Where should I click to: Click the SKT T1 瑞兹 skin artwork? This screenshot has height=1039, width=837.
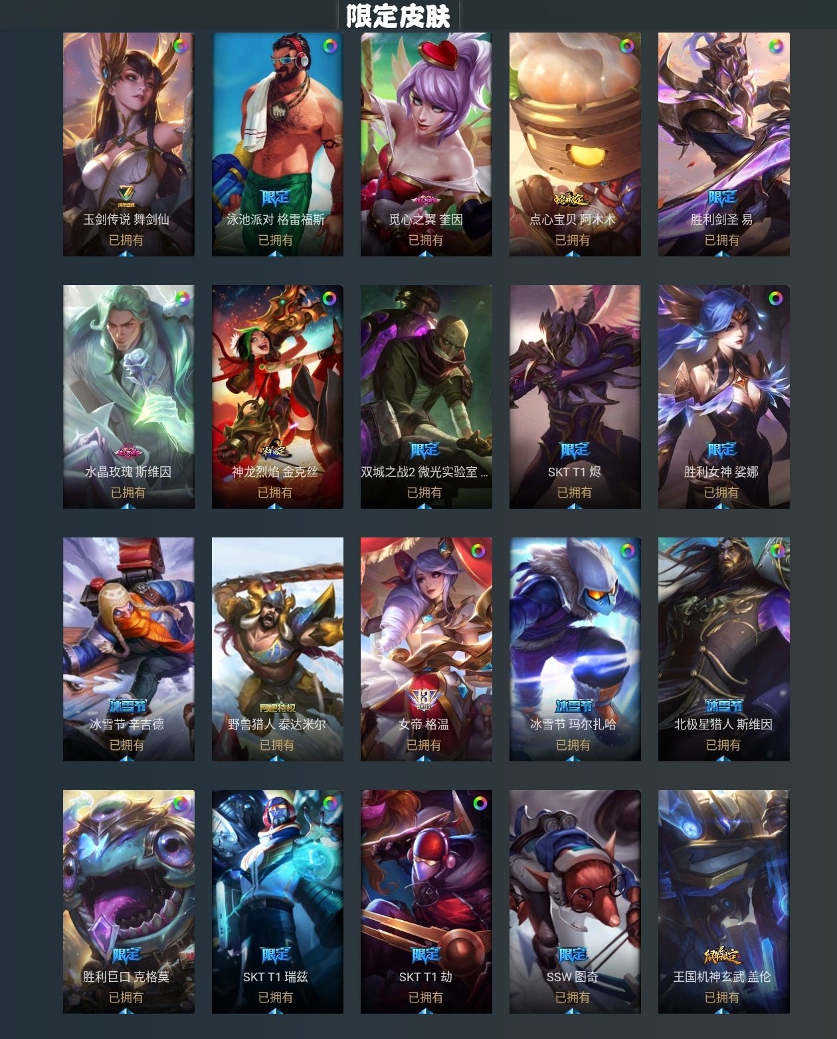278,902
